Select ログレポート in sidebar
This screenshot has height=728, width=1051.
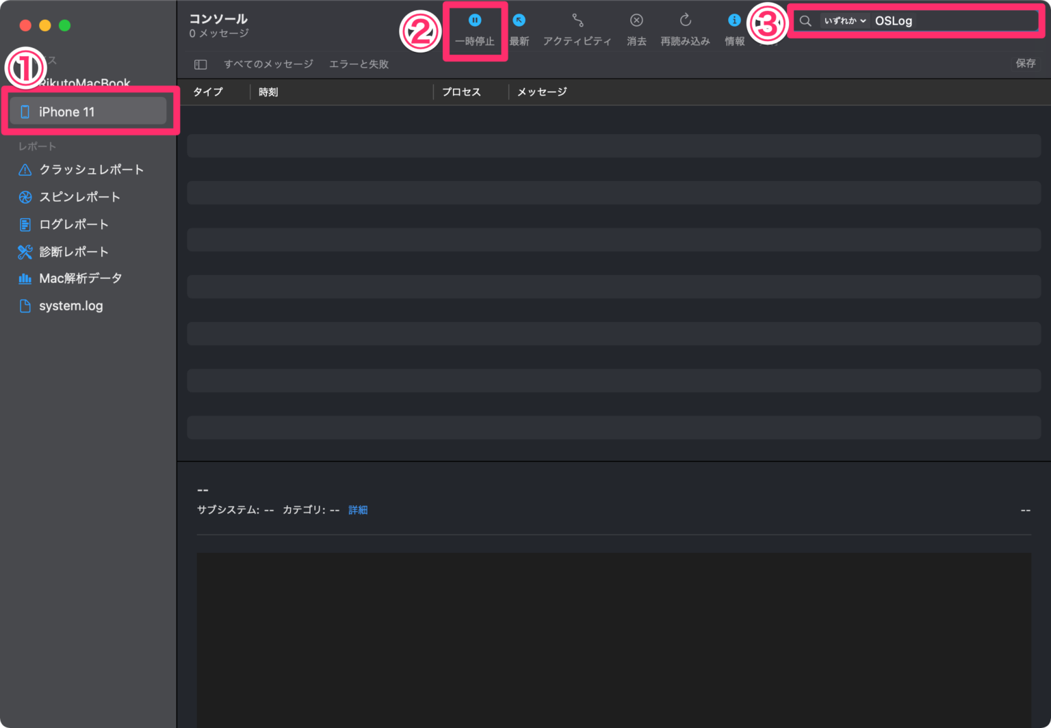click(x=74, y=224)
